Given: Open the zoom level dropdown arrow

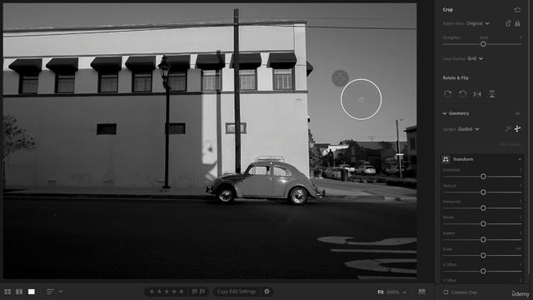Looking at the screenshot, I should 405,292.
